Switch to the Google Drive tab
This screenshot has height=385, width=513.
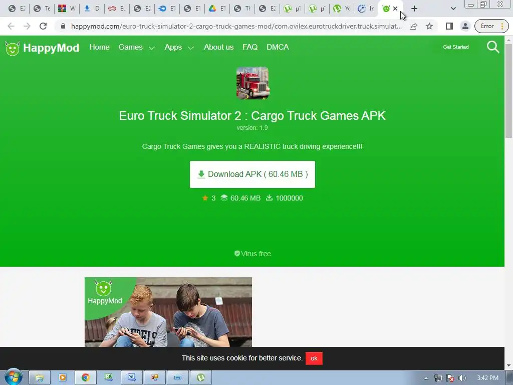coord(217,9)
